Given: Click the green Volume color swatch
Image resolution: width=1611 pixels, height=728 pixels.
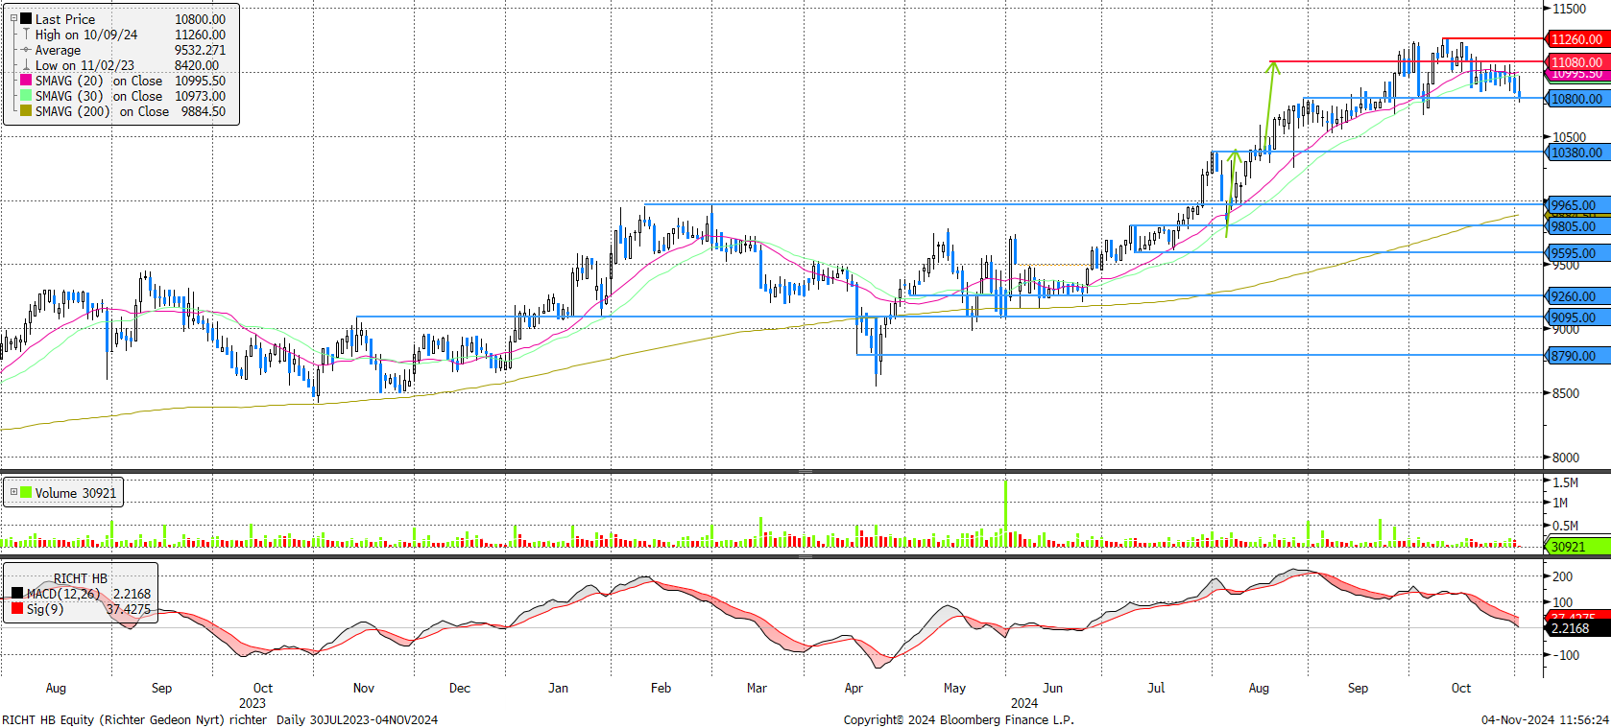Looking at the screenshot, I should (x=27, y=492).
